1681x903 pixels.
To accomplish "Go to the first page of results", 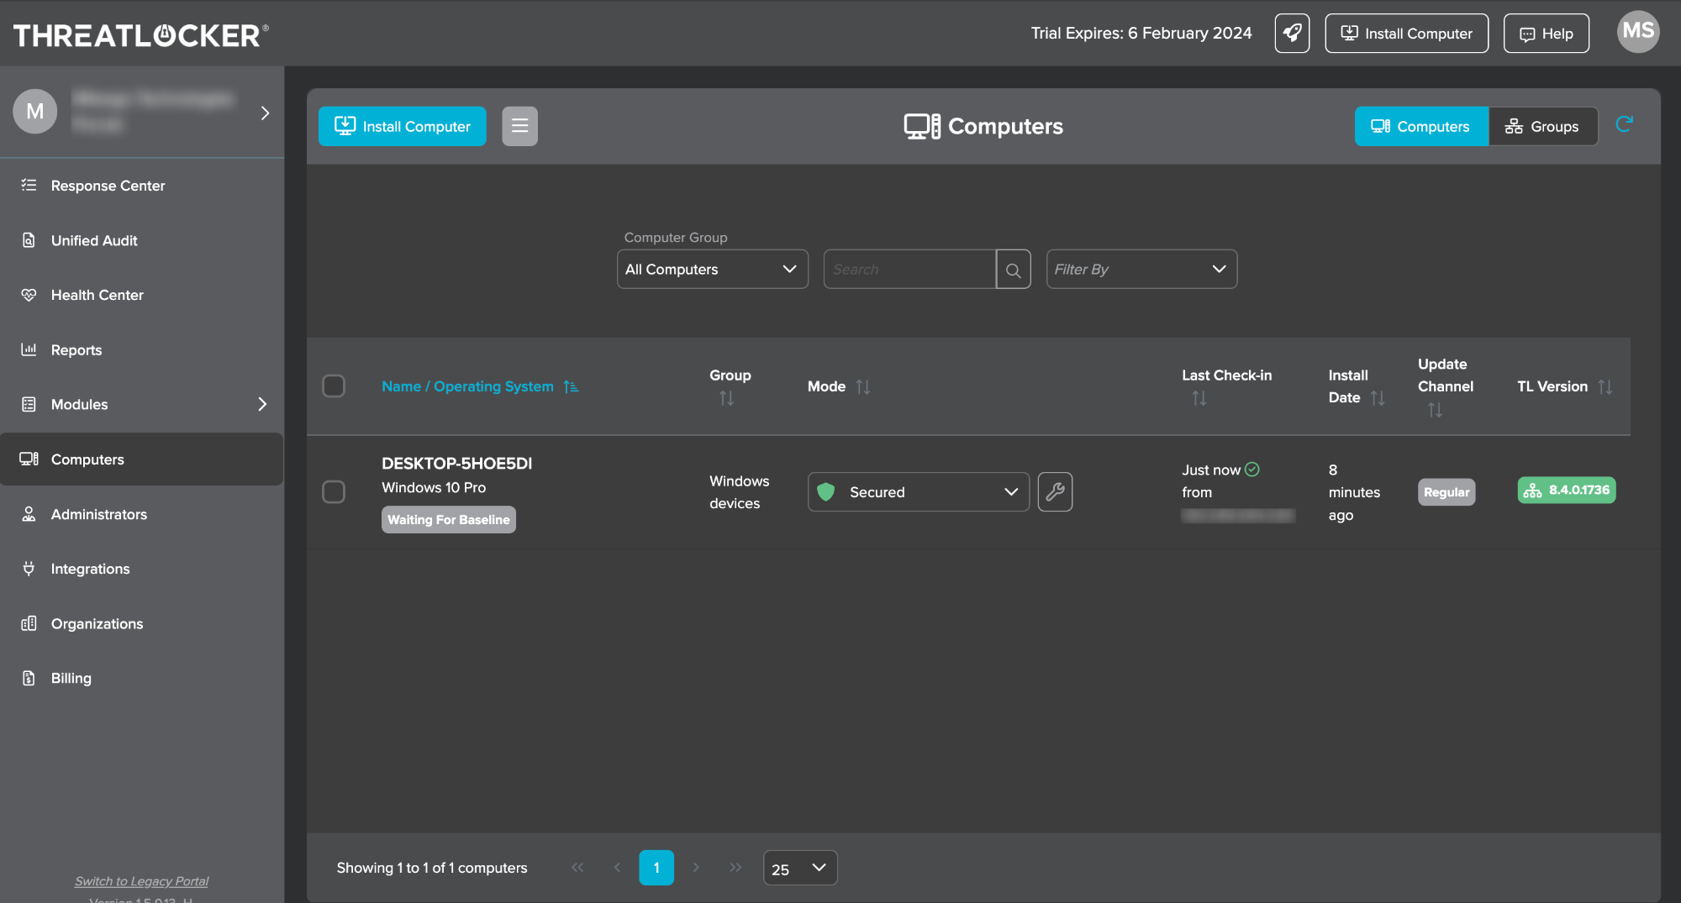I will pos(577,868).
